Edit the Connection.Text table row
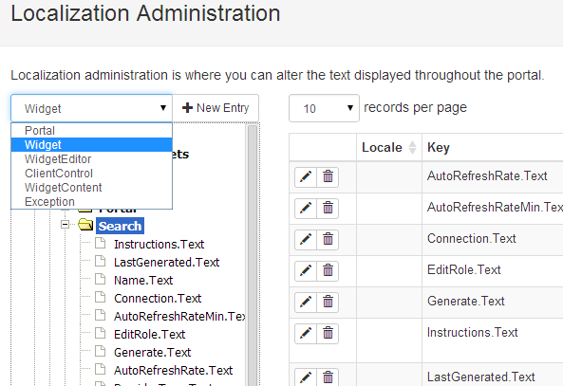Image resolution: width=563 pixels, height=386 pixels. (x=306, y=239)
